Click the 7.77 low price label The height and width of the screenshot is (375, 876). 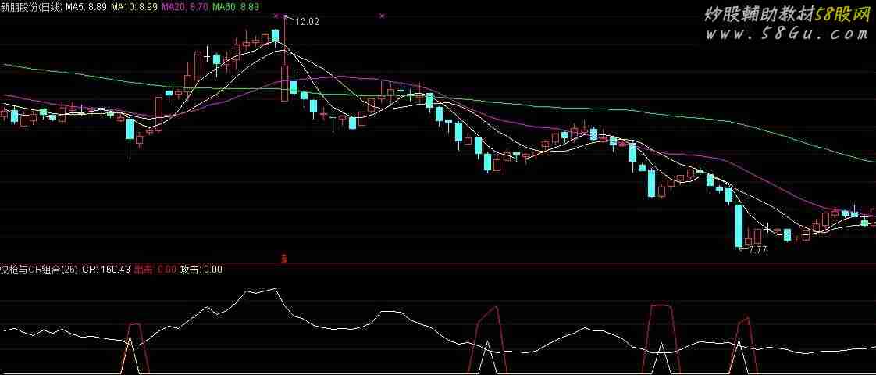(757, 250)
